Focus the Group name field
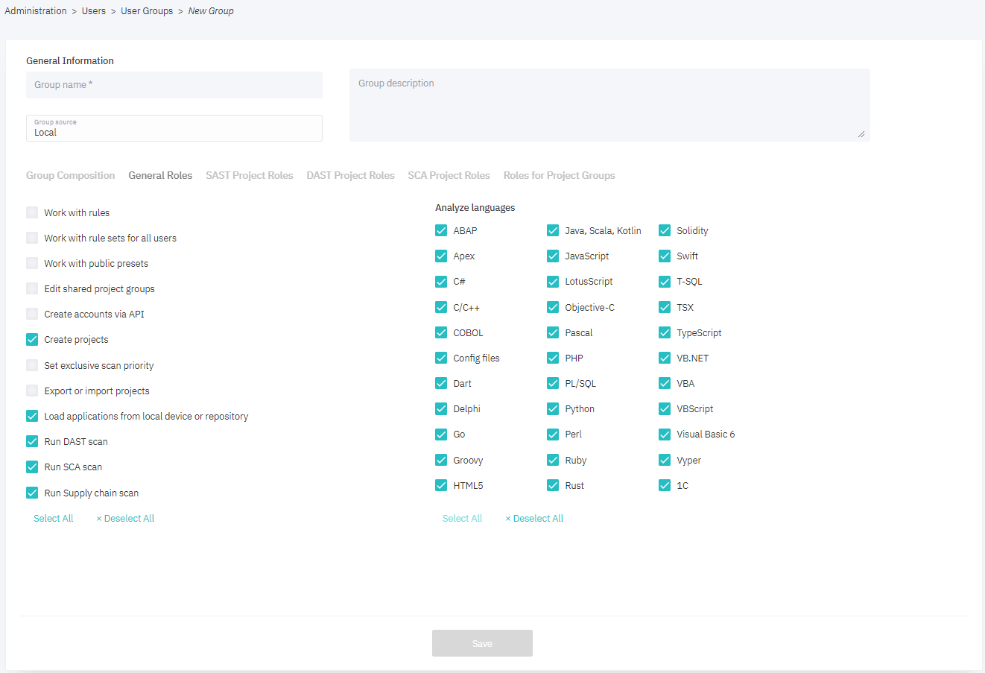 coord(174,85)
